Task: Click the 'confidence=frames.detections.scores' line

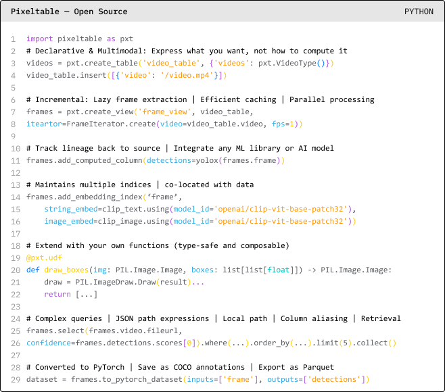Action: [x=211, y=343]
